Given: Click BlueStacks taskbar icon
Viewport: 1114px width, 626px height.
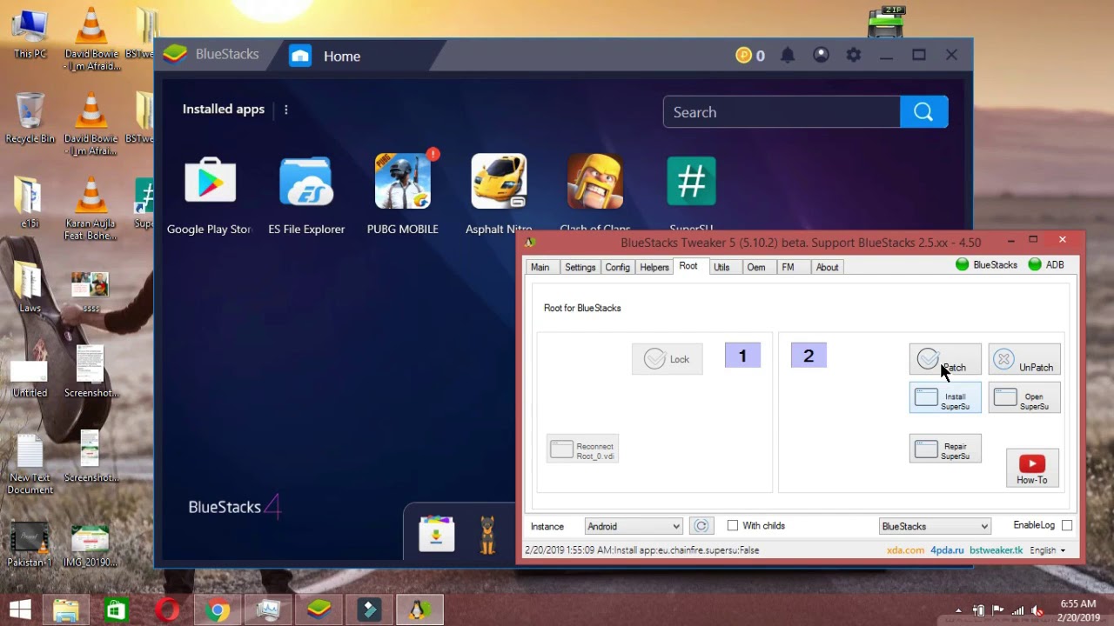Looking at the screenshot, I should click(x=319, y=609).
